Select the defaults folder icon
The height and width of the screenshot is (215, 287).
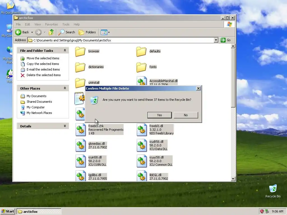(141, 52)
